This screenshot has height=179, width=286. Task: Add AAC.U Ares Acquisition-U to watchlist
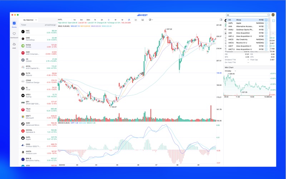point(266,36)
